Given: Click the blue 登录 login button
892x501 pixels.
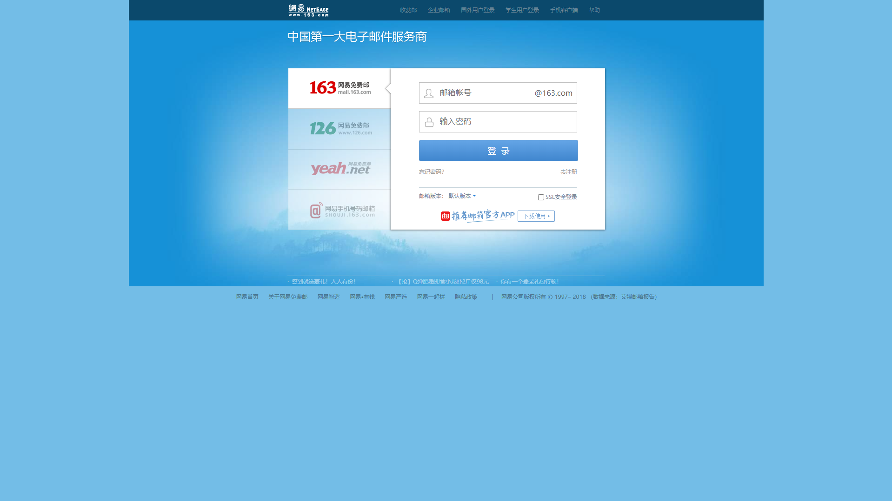Looking at the screenshot, I should (x=498, y=151).
